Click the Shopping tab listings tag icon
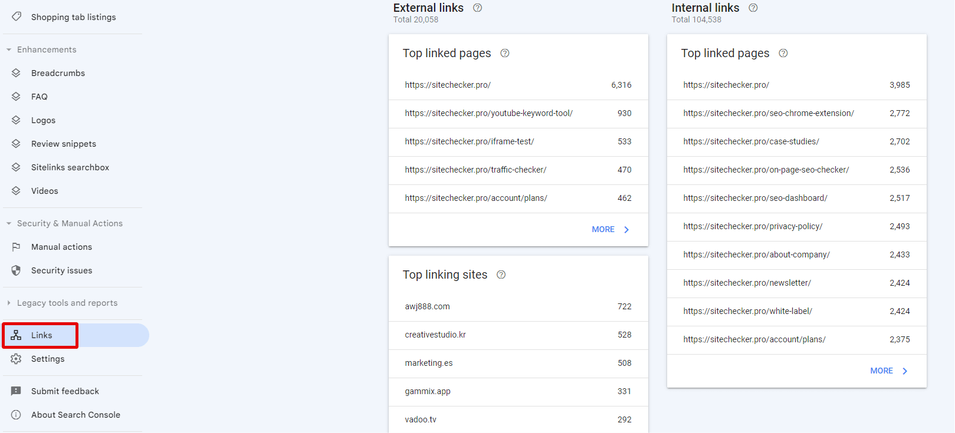This screenshot has height=433, width=955. pos(17,16)
